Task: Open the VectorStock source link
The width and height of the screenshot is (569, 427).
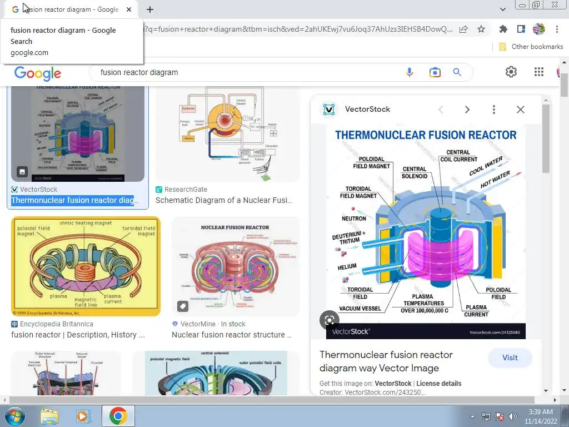Action: [x=393, y=384]
